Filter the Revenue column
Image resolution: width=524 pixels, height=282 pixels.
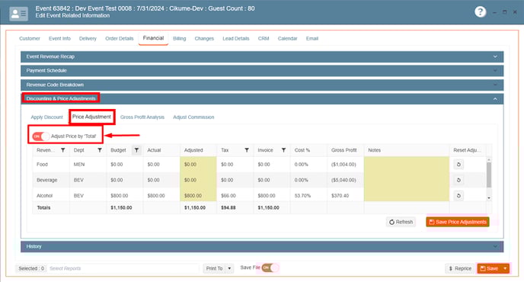(x=62, y=150)
